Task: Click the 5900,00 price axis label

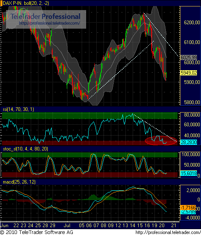Action: coord(192,82)
